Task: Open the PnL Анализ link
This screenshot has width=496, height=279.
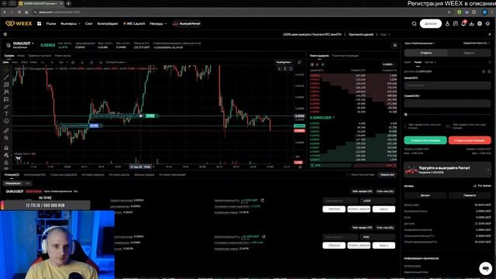Action: pyautogui.click(x=482, y=186)
